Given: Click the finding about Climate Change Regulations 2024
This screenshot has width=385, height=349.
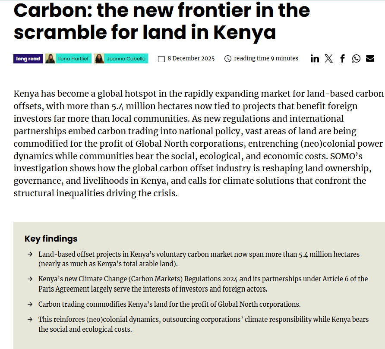Looking at the screenshot, I should click(203, 283).
